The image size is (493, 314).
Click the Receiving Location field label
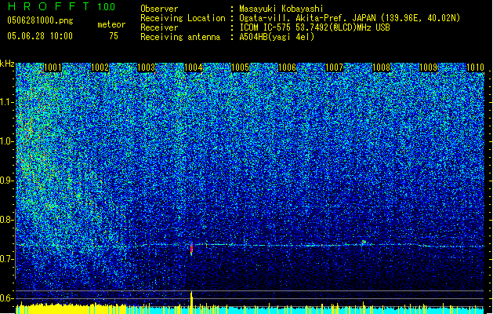pos(183,18)
